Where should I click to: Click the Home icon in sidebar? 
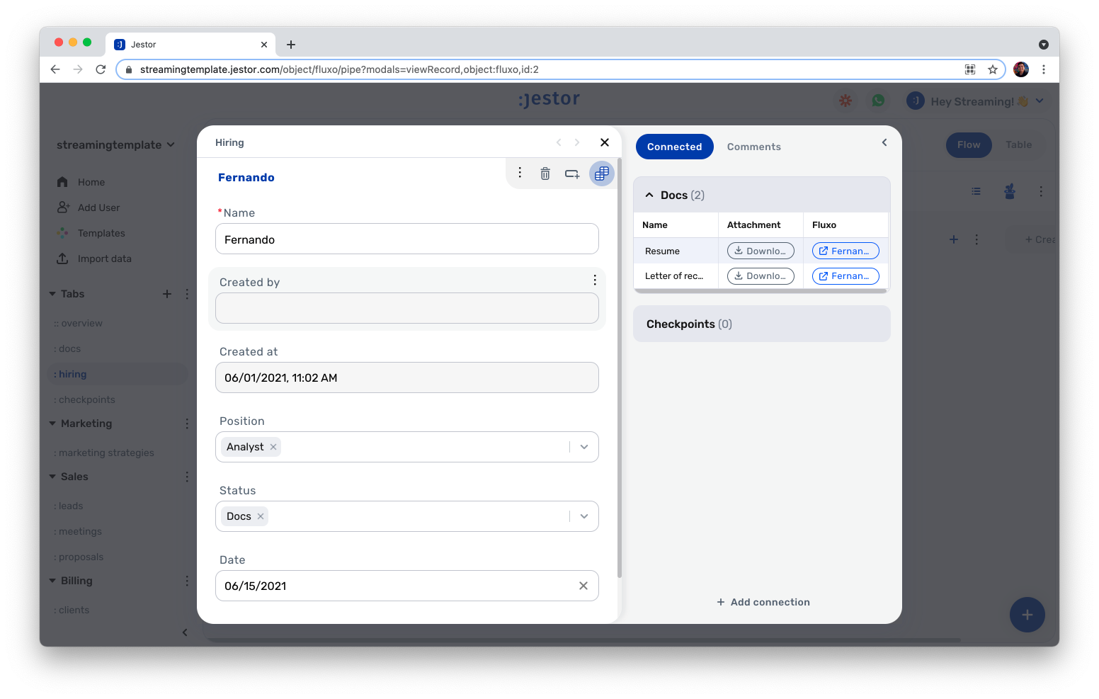click(62, 182)
